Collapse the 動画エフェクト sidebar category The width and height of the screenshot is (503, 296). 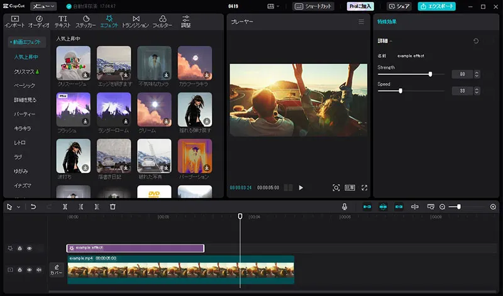click(x=26, y=42)
